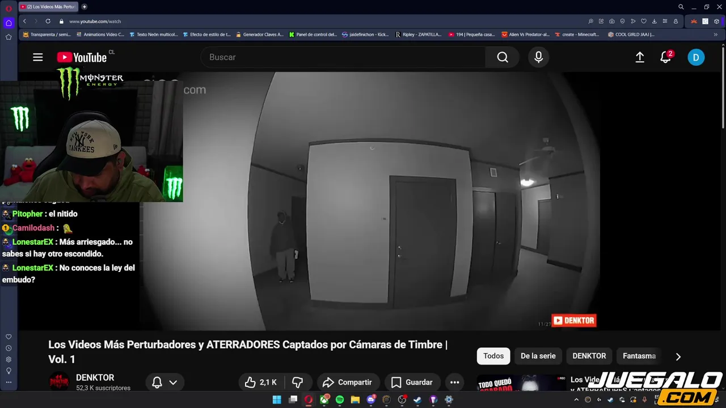Viewport: 726px width, 408px height.
Task: Select the 'Todos' filter chip
Action: (x=493, y=356)
